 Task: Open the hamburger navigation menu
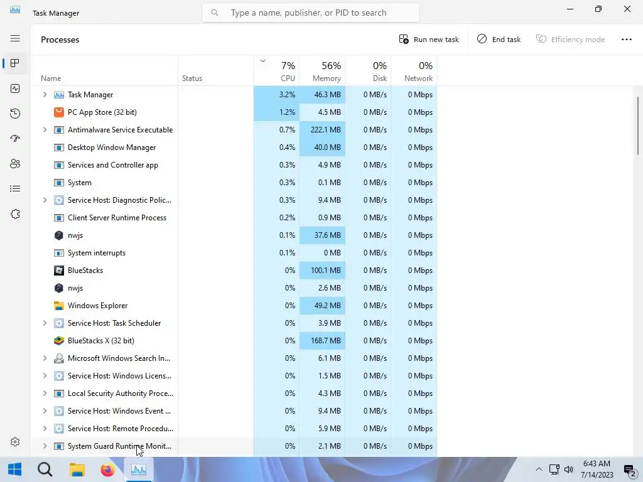point(15,38)
